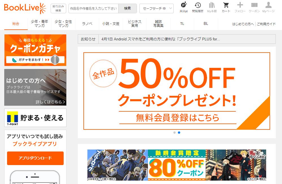
Task: Switch to the 少年・青年マンガ tab
Action: point(40,23)
